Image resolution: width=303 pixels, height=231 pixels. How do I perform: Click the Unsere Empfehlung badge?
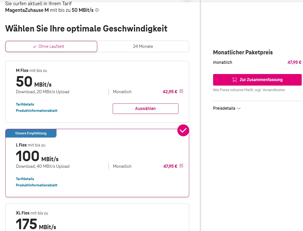31,133
